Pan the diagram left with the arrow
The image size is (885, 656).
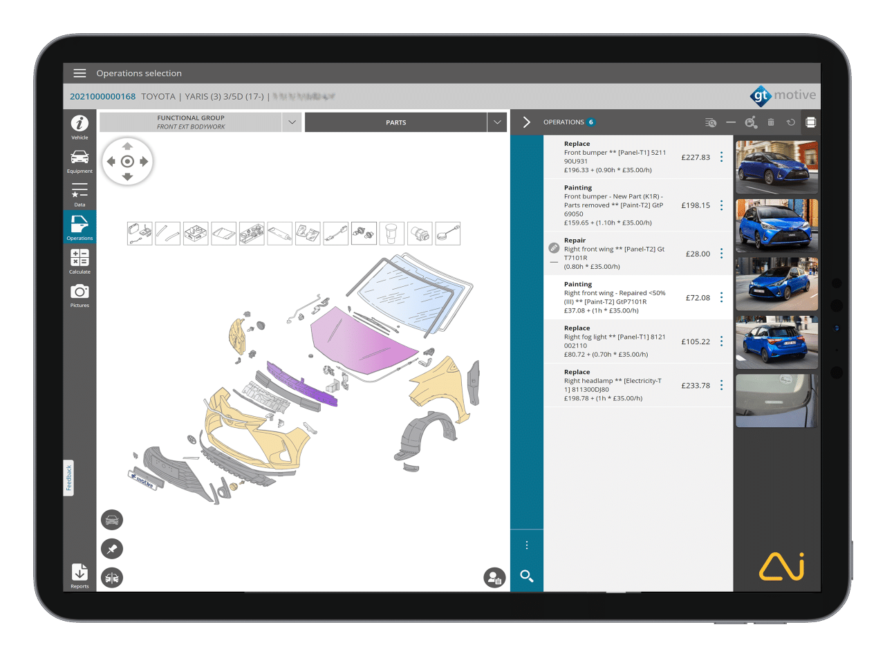click(x=111, y=162)
